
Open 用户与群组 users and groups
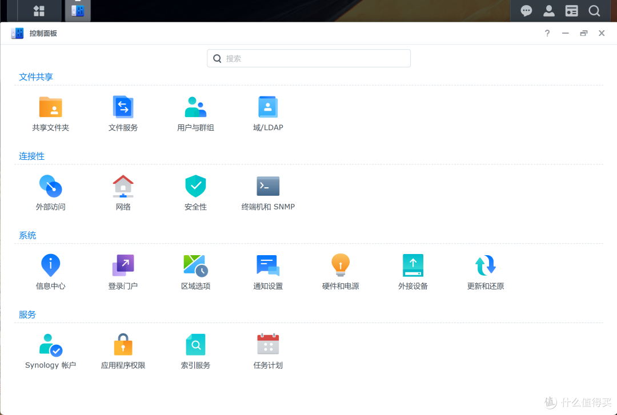point(195,113)
